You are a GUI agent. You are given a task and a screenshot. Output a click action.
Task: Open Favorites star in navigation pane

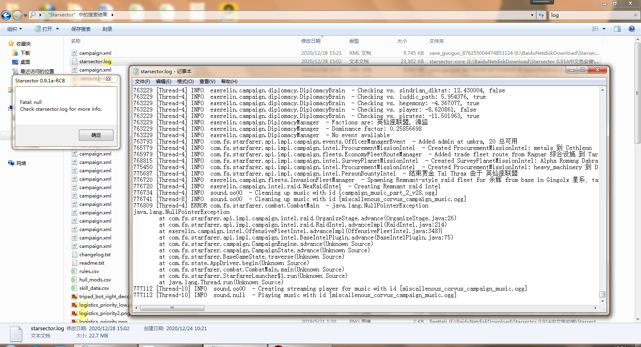coord(11,44)
